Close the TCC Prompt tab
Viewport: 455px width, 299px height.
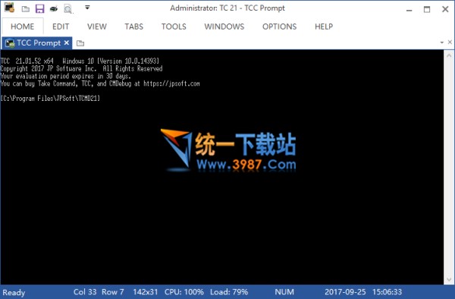(x=67, y=42)
